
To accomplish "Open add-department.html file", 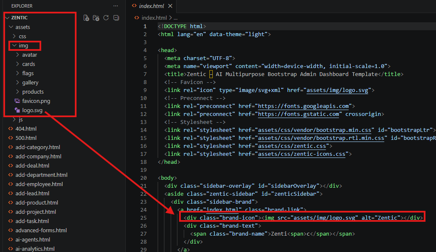I will (42, 175).
